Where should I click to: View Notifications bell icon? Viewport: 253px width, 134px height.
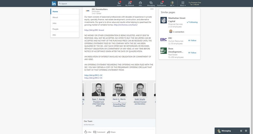tap(162, 4)
